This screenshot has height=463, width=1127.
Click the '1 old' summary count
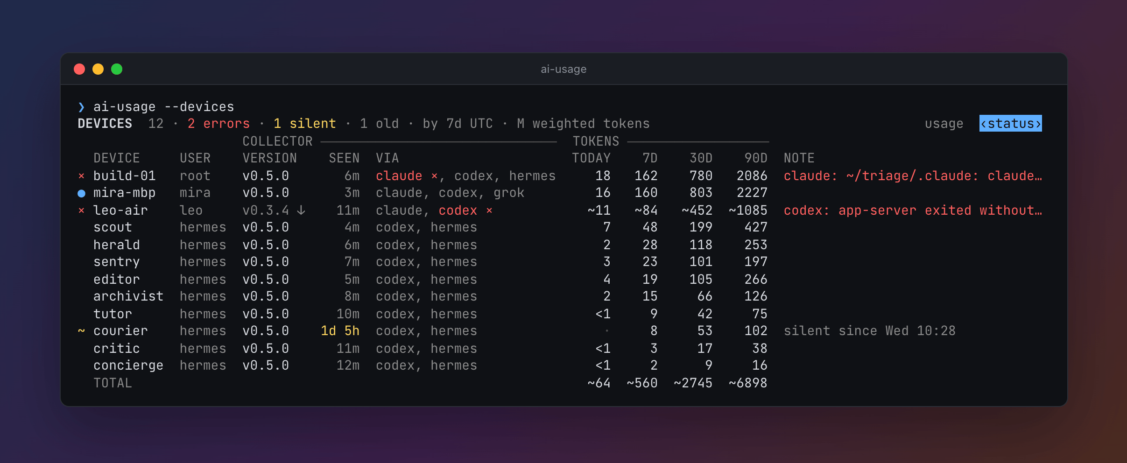tap(380, 124)
